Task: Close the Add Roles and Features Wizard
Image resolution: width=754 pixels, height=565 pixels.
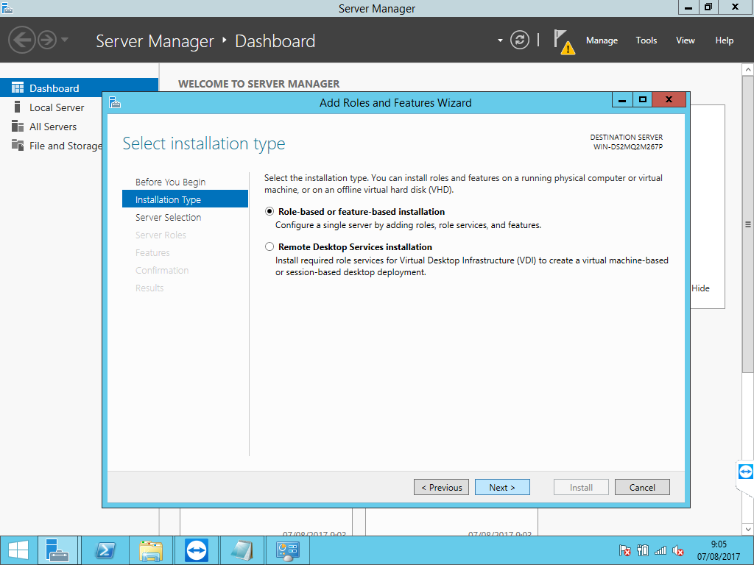Action: [x=669, y=100]
